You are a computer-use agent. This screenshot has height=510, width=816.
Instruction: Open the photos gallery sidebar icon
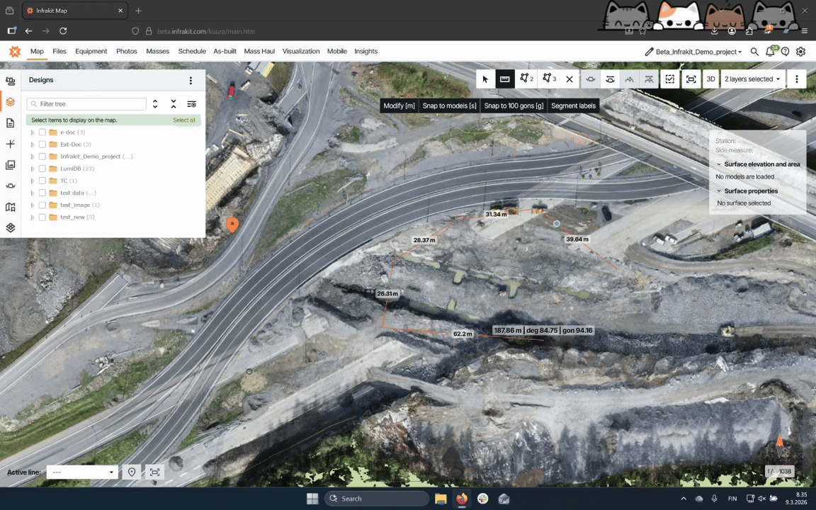pyautogui.click(x=10, y=165)
